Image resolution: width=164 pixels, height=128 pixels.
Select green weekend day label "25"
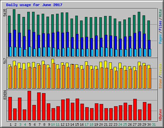point(125,124)
